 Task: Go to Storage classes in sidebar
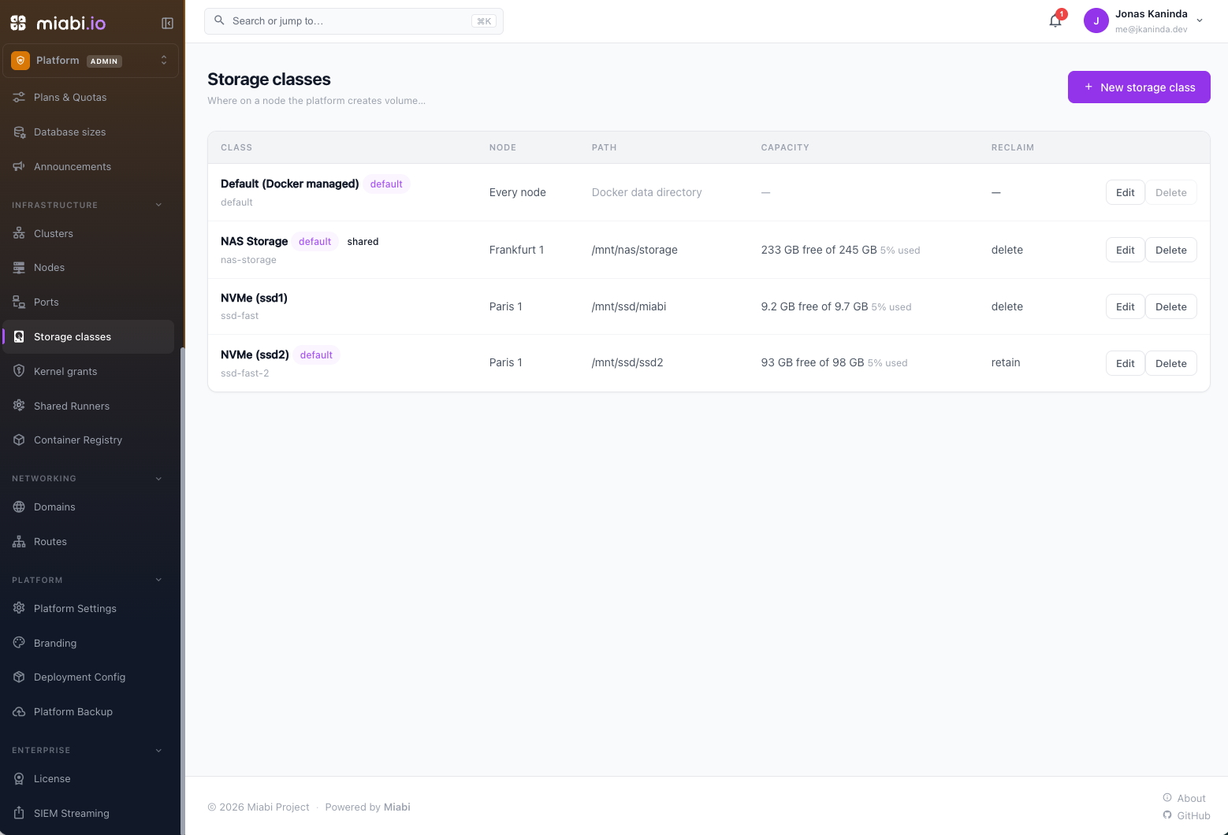click(x=88, y=336)
